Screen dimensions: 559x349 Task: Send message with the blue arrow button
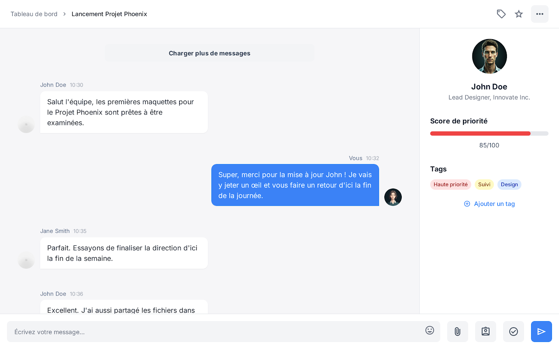click(542, 332)
